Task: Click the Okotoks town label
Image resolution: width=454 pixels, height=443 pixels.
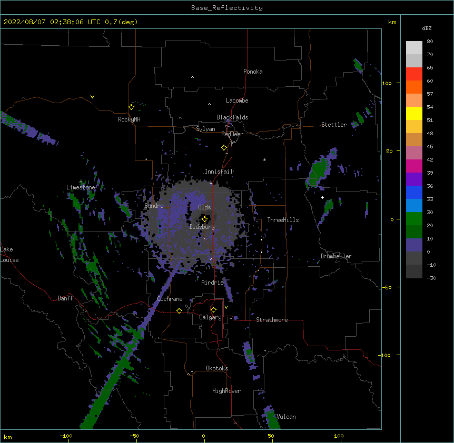Action: (217, 368)
